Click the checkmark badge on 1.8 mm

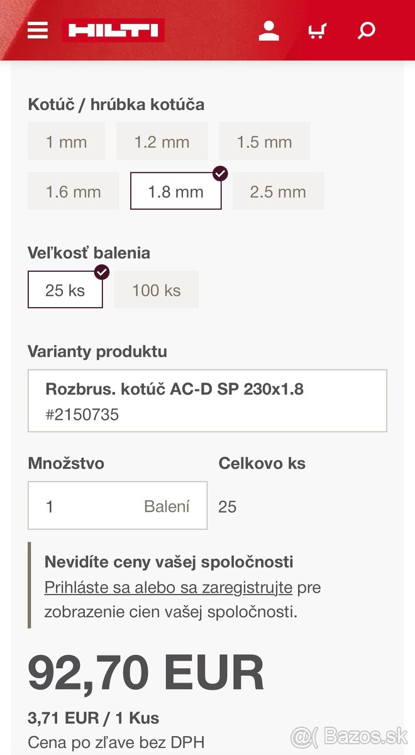220,173
